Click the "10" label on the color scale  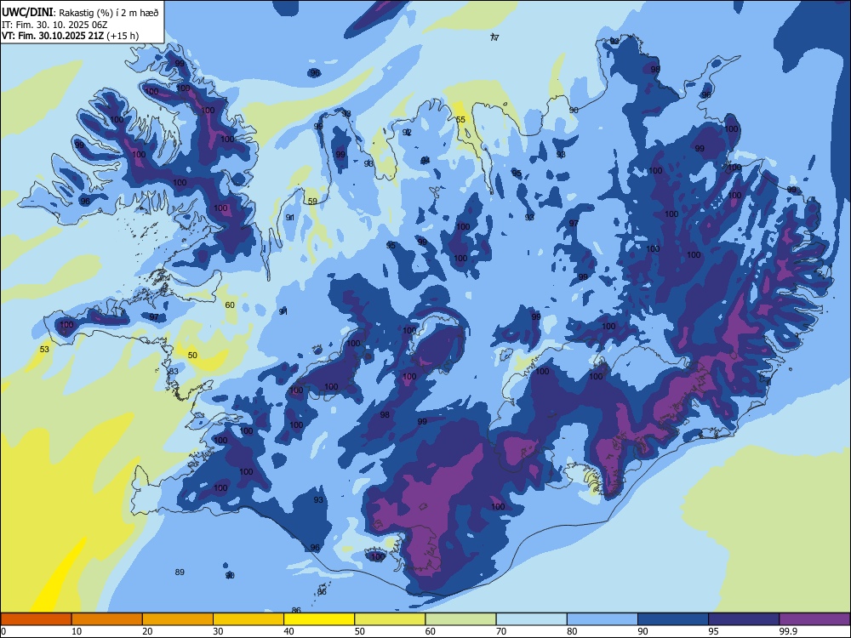(77, 631)
